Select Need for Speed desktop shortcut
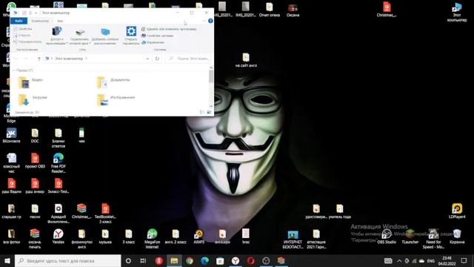474x267 pixels. [433, 239]
